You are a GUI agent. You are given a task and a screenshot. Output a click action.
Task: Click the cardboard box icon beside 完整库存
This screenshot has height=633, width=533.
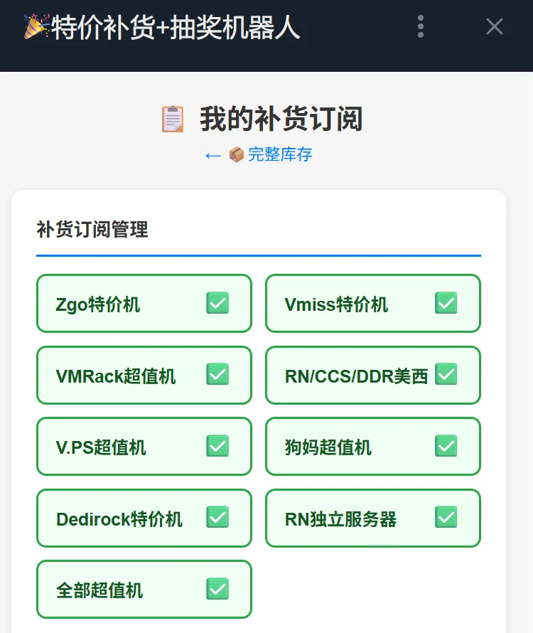(x=237, y=154)
